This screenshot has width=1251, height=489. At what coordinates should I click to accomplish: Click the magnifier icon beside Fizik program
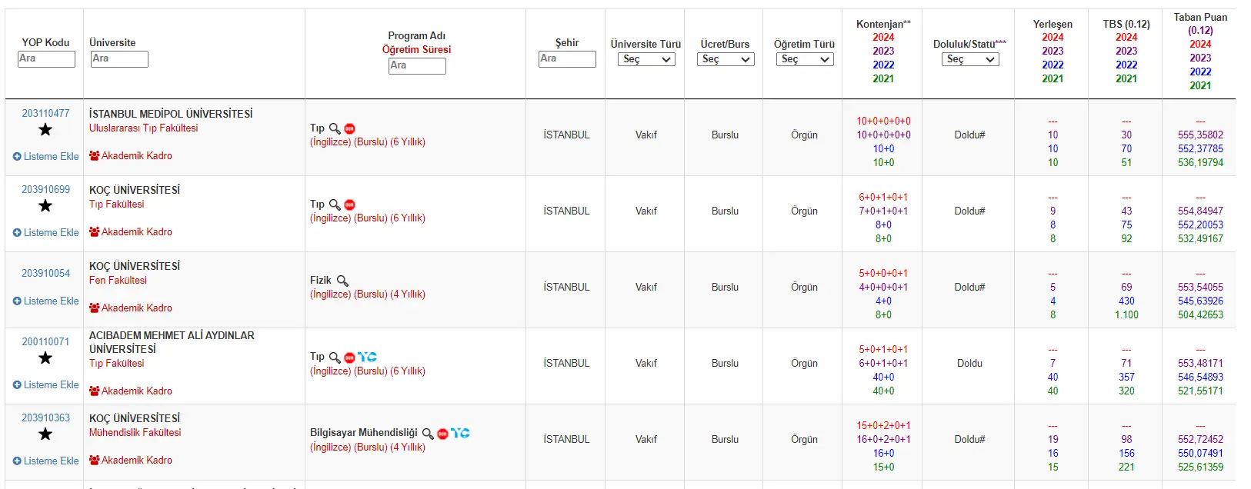tap(342, 281)
